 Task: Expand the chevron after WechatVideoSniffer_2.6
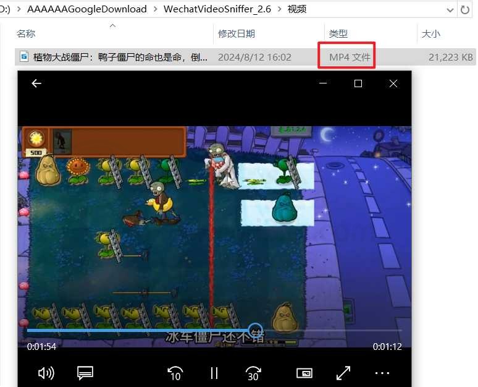pos(280,9)
